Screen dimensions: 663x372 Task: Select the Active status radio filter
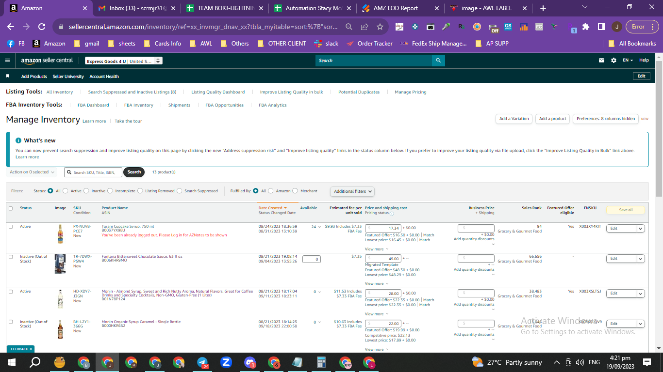click(x=66, y=191)
